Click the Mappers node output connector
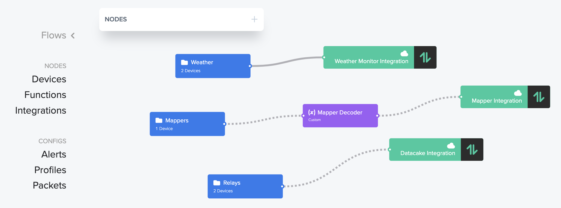The height and width of the screenshot is (208, 561). [x=224, y=124]
